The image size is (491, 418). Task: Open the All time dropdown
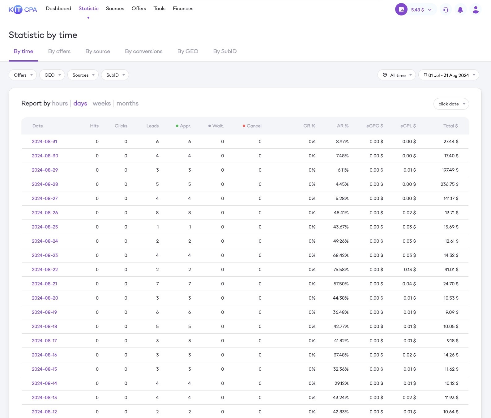tap(397, 75)
